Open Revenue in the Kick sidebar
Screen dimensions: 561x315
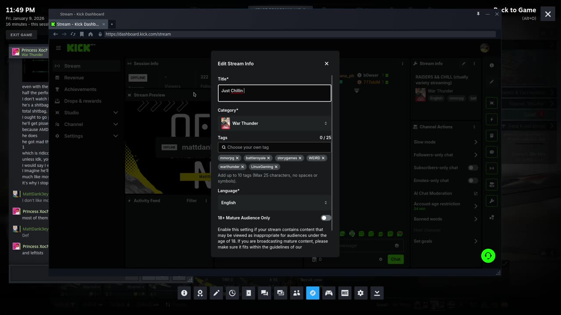[x=86, y=77]
